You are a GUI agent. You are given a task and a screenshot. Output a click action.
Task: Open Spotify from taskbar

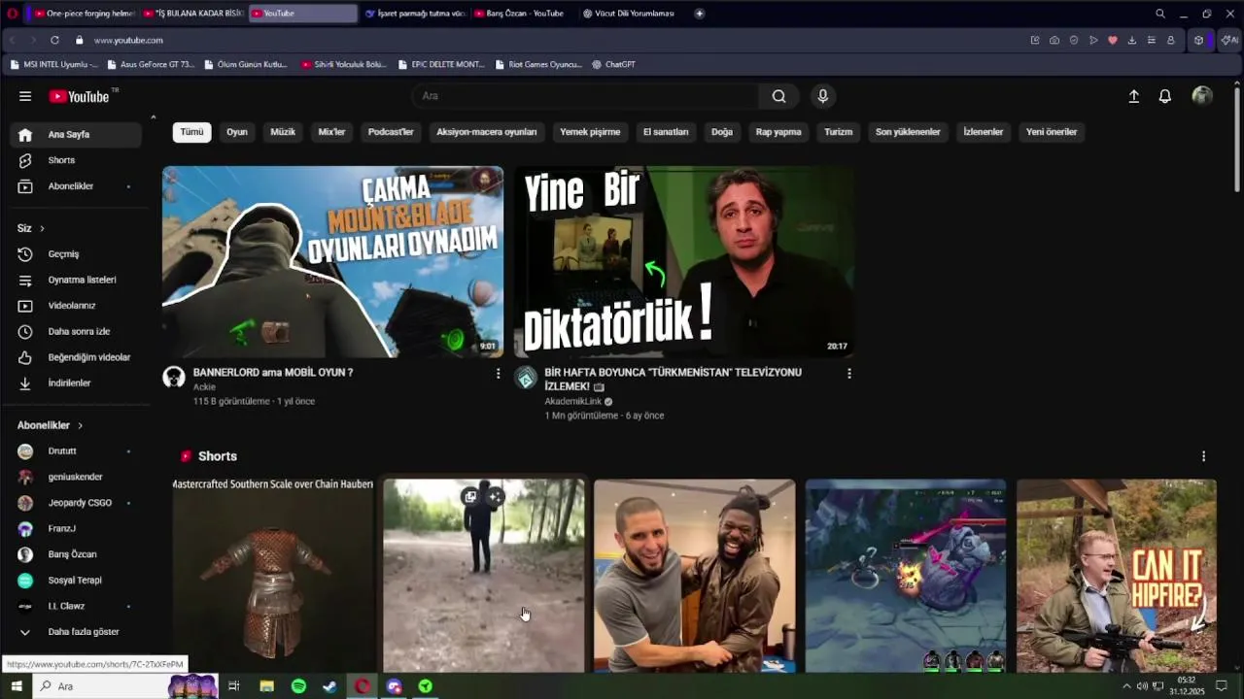pyautogui.click(x=298, y=686)
